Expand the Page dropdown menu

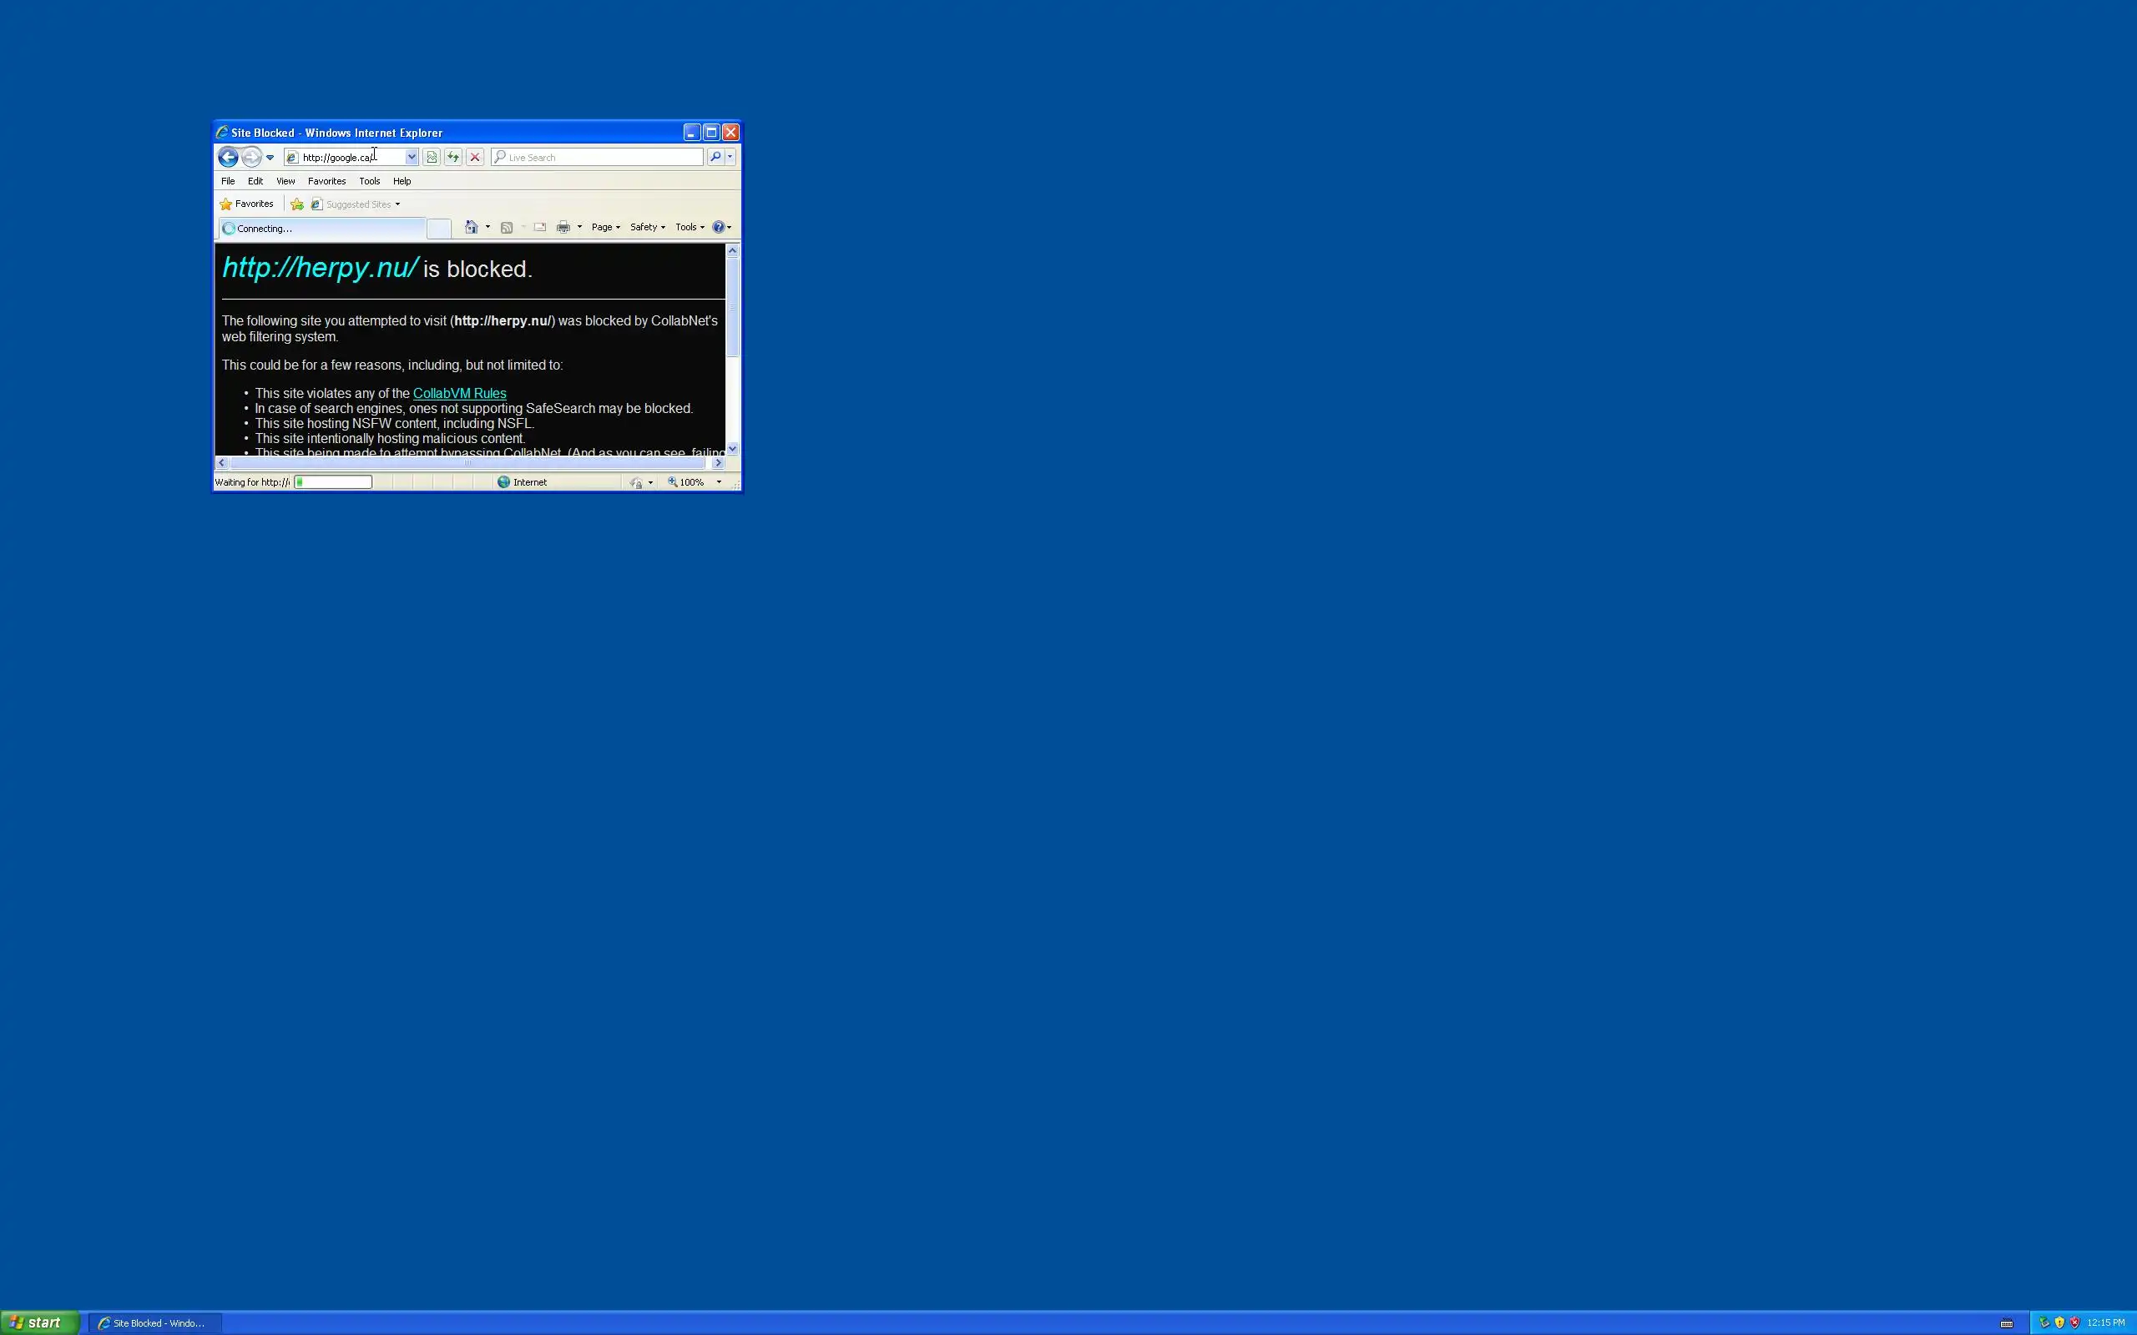(606, 228)
